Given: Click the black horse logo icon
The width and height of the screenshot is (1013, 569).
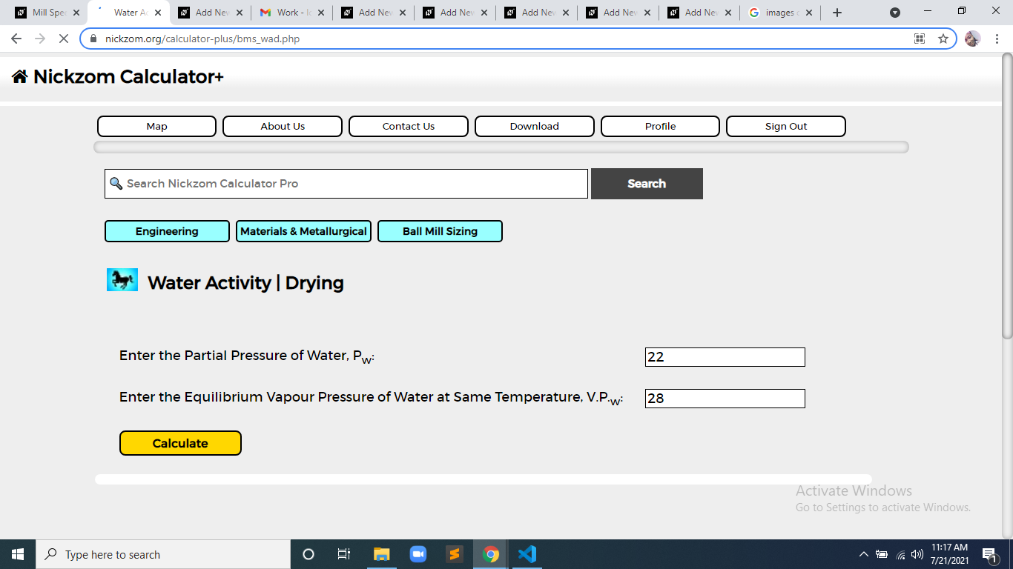Looking at the screenshot, I should click(x=122, y=279).
